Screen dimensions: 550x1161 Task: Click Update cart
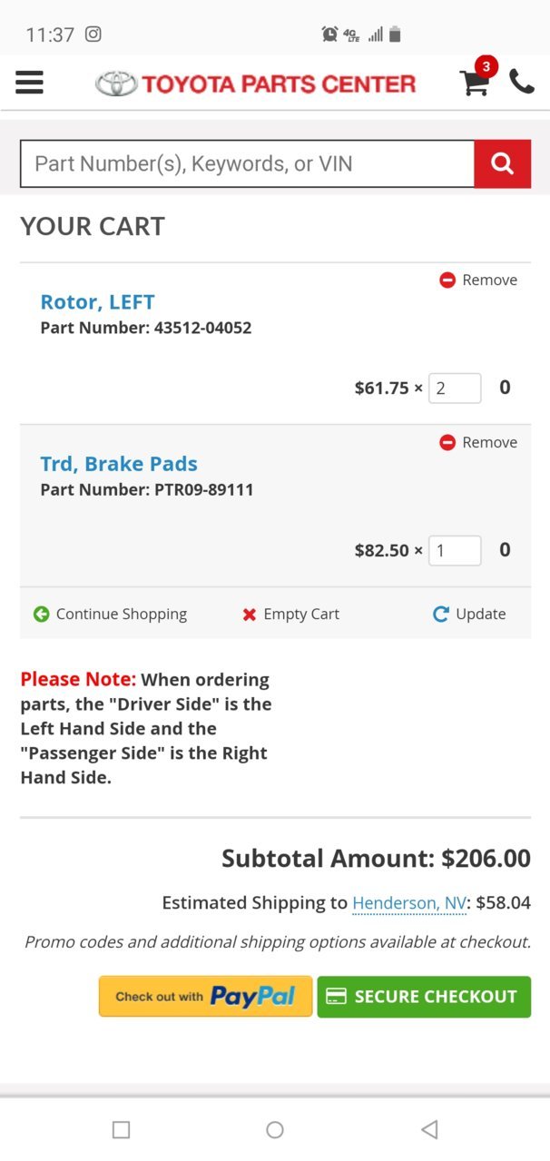469,615
